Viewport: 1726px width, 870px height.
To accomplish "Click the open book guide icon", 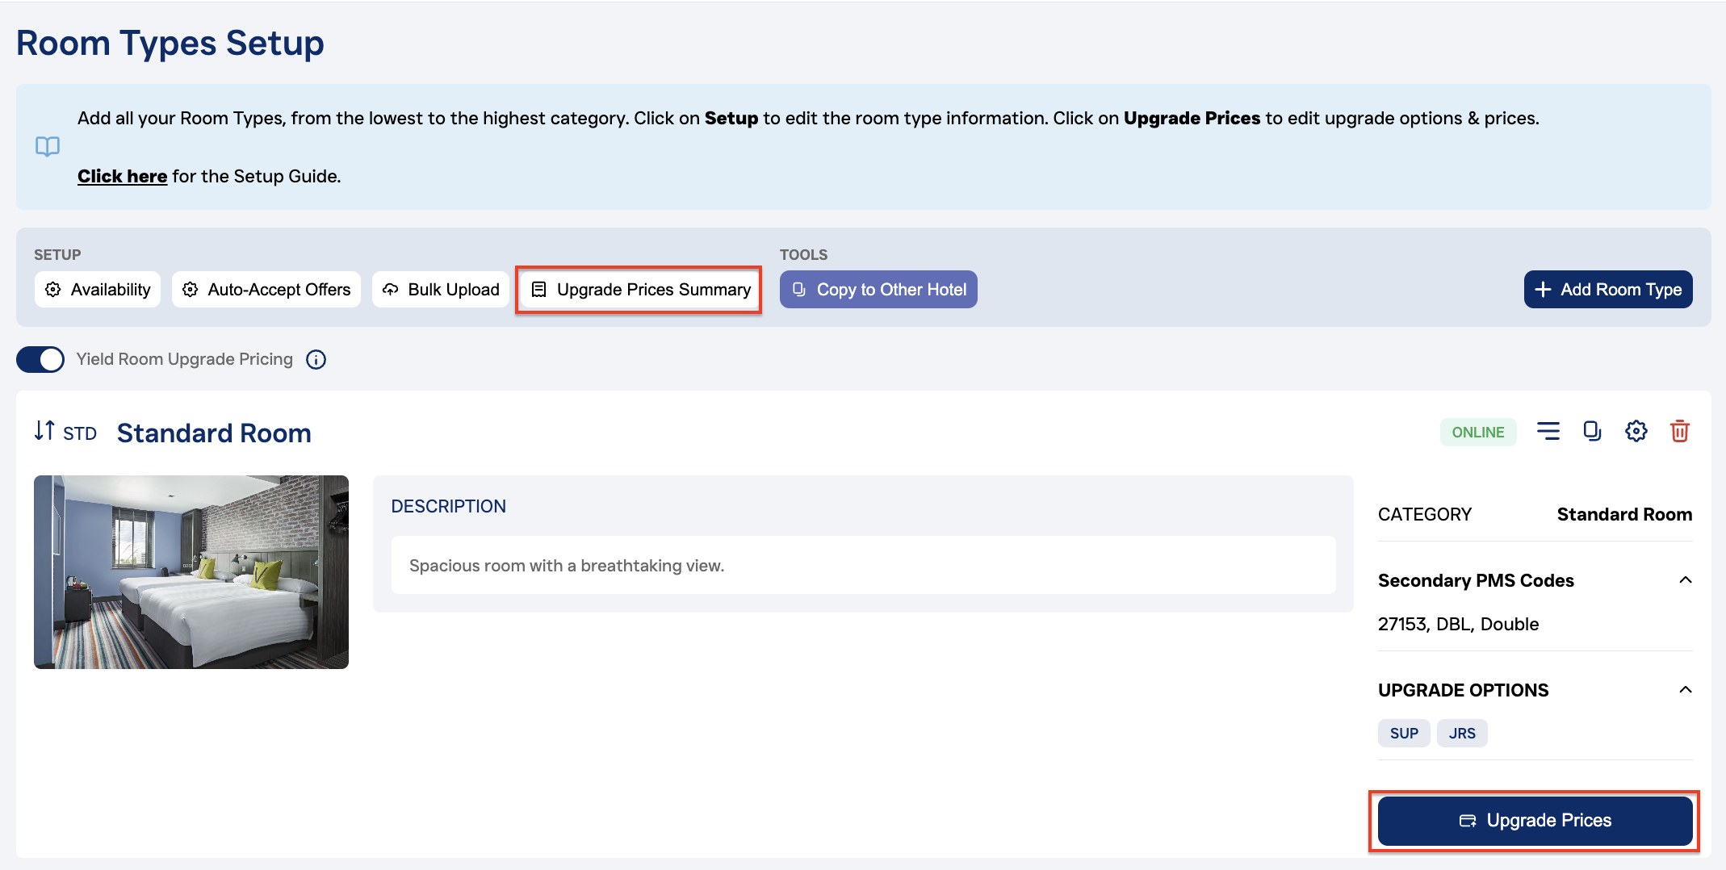I will coord(48,147).
